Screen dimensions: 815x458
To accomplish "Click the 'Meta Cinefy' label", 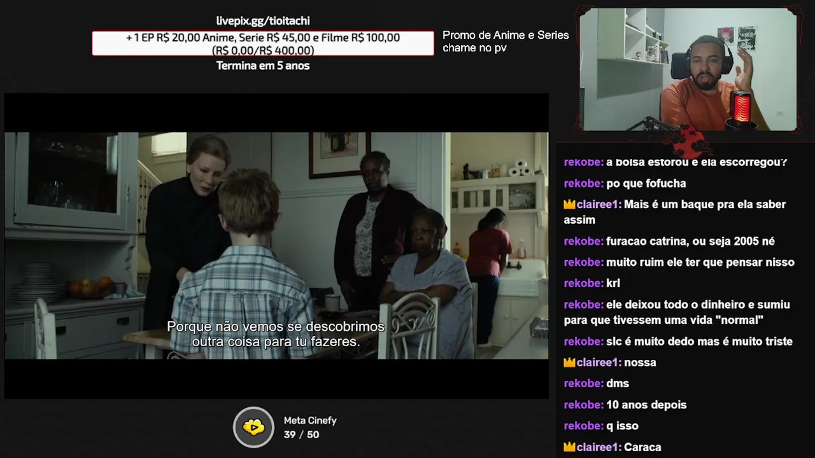I will click(310, 420).
